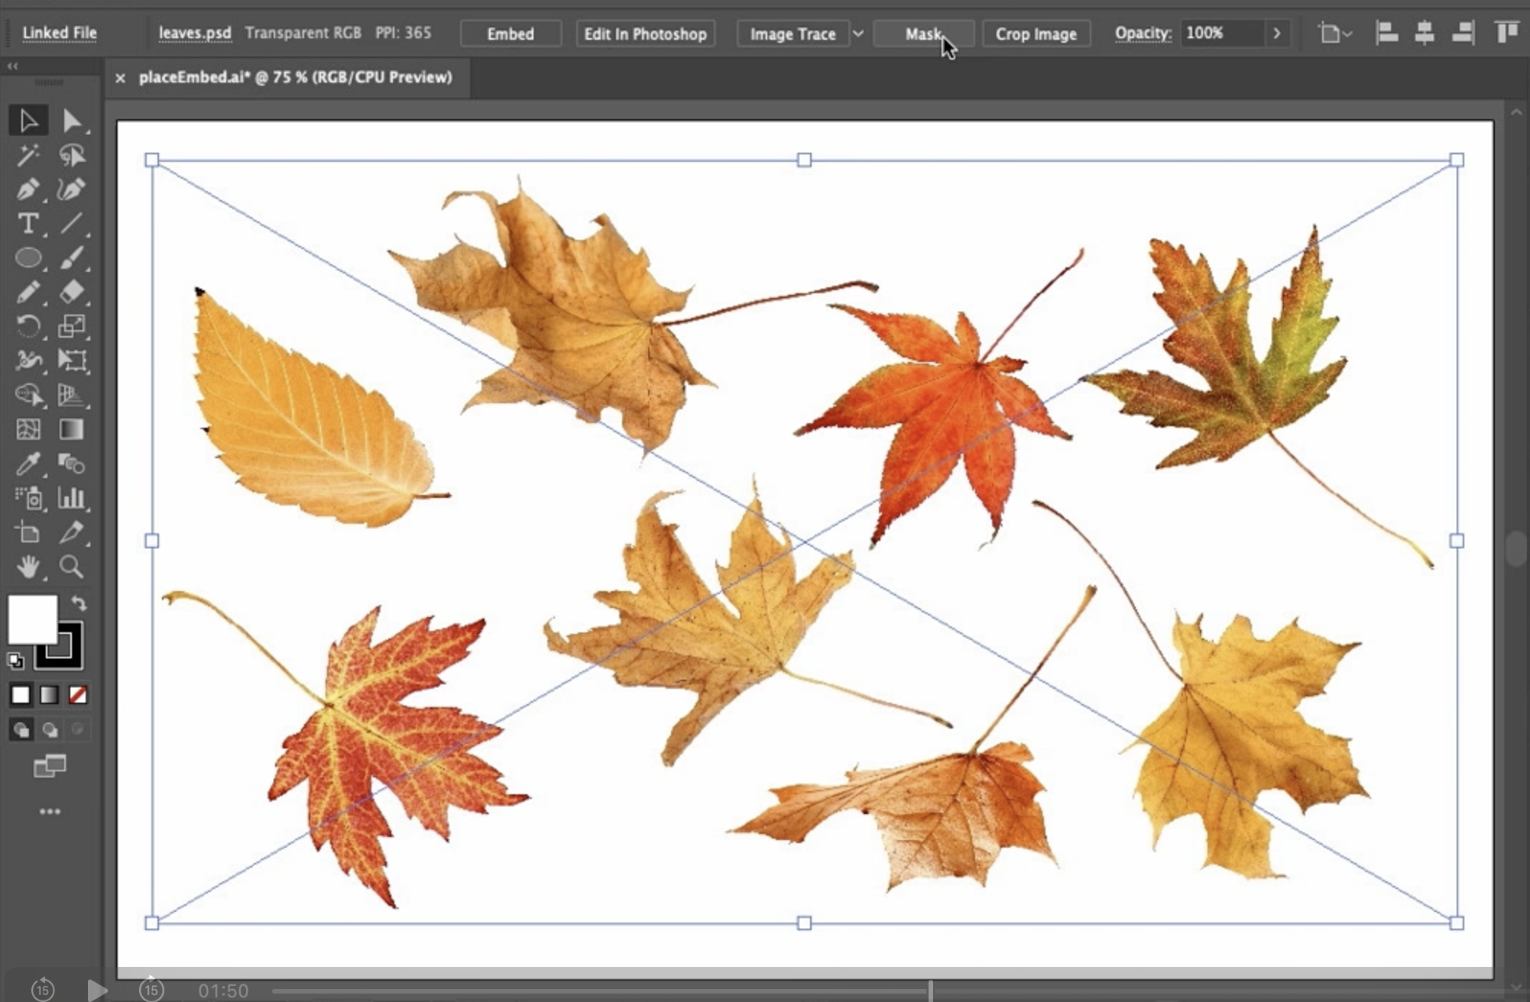Select the Hand tool
Image resolution: width=1530 pixels, height=1002 pixels.
point(28,567)
